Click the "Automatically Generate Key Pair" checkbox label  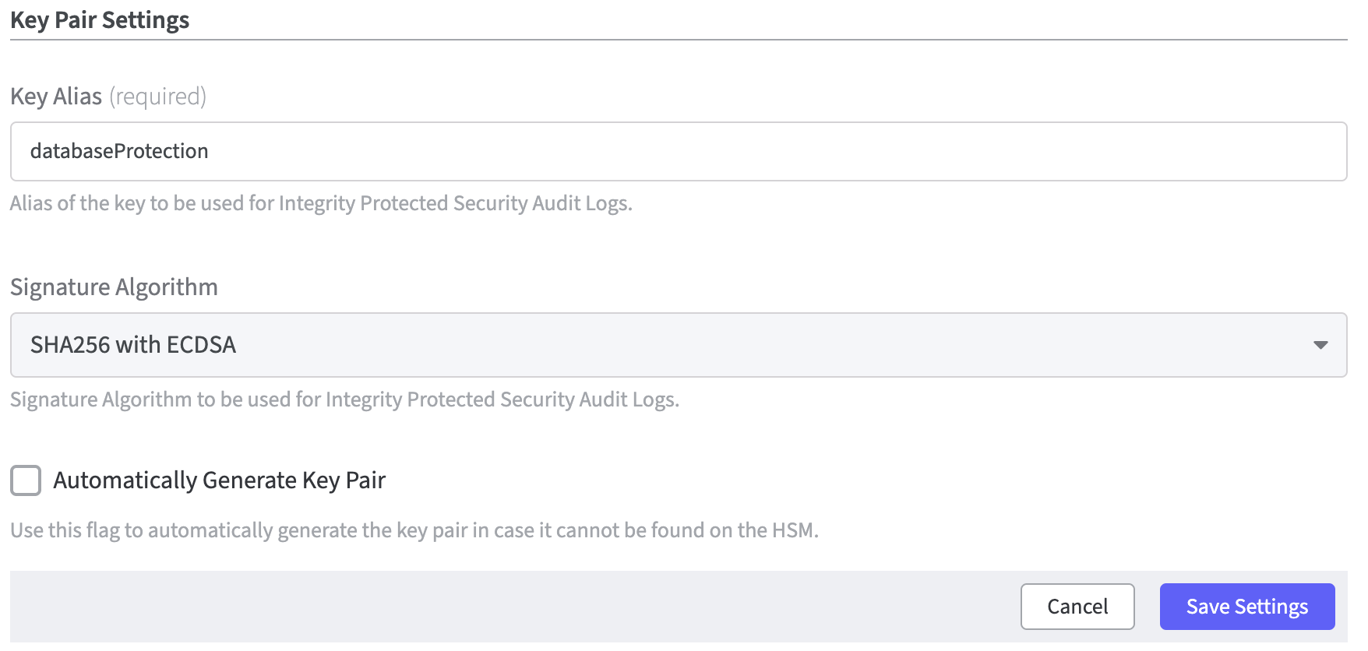[x=219, y=480]
